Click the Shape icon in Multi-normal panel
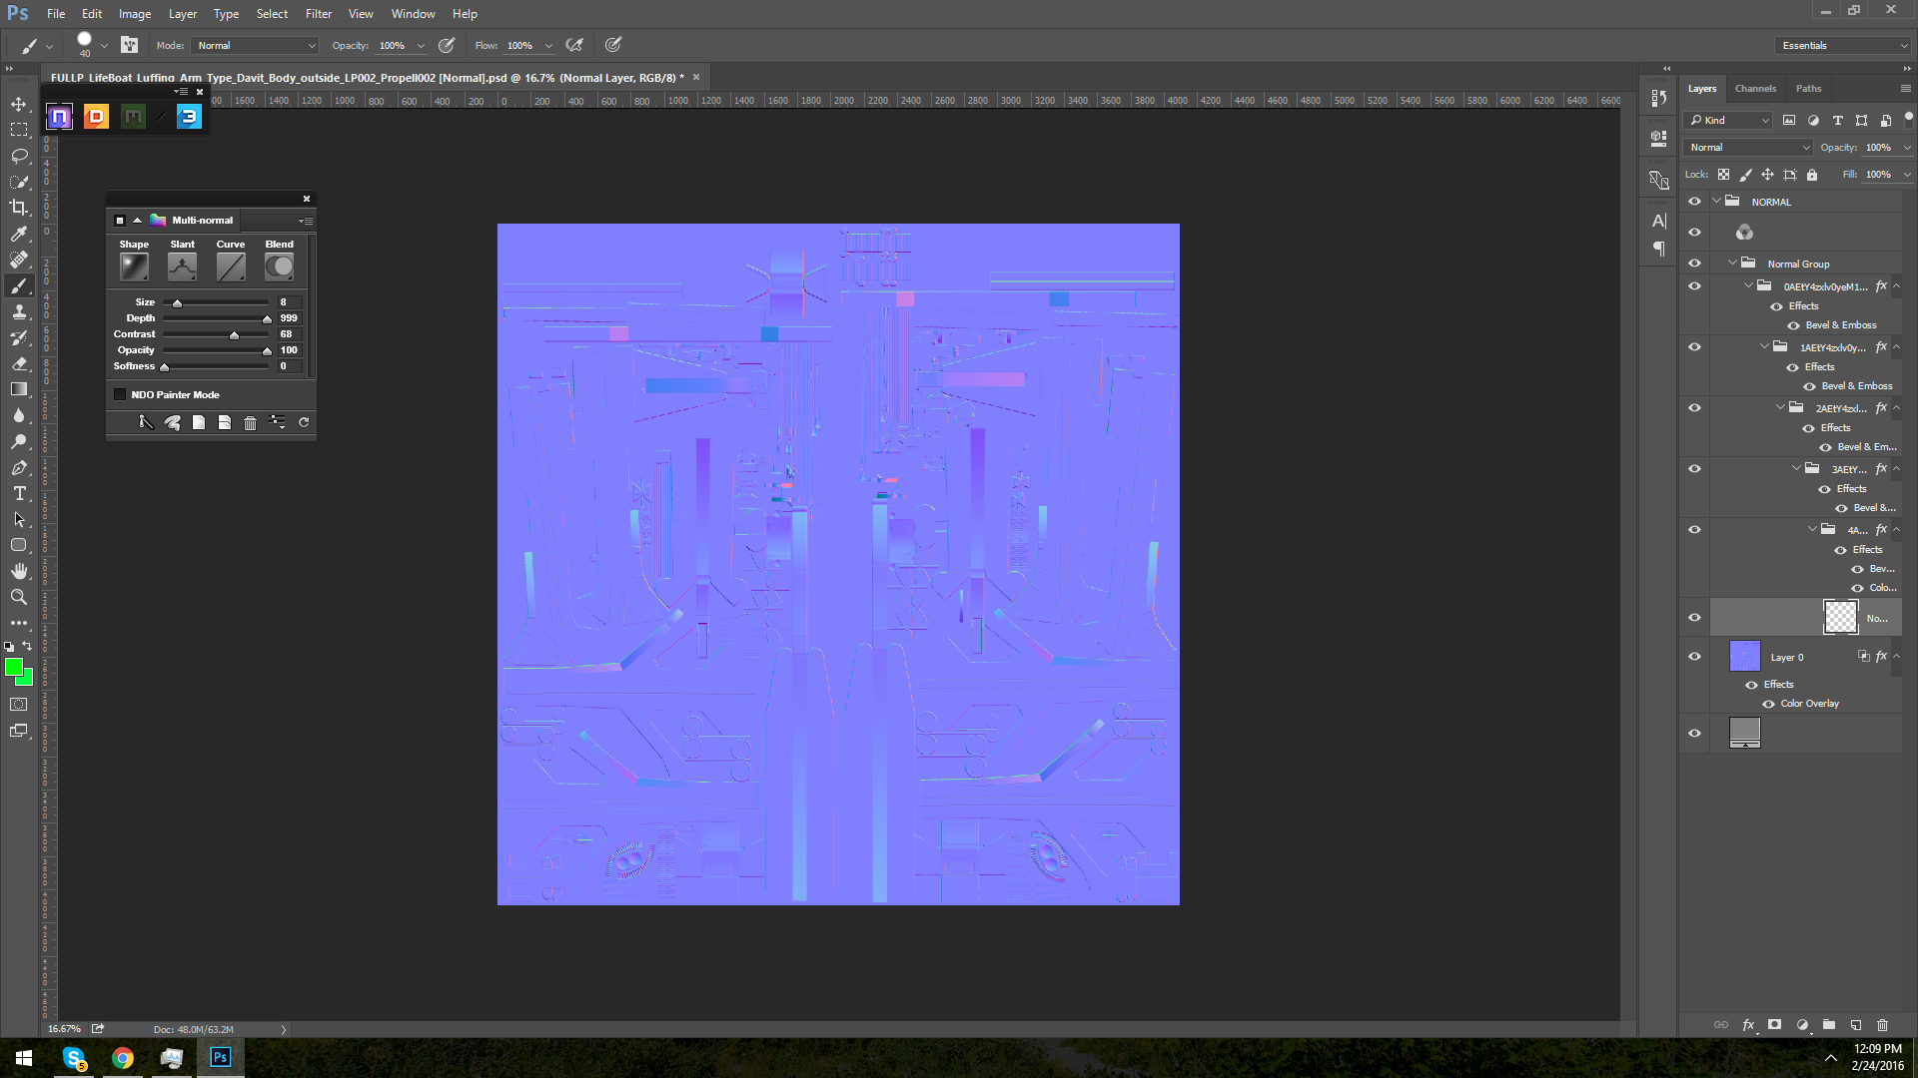 pyautogui.click(x=134, y=267)
